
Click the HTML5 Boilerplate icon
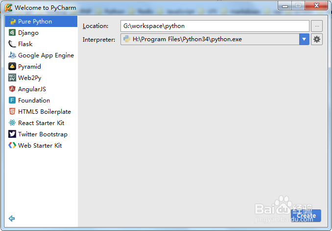tap(12, 111)
